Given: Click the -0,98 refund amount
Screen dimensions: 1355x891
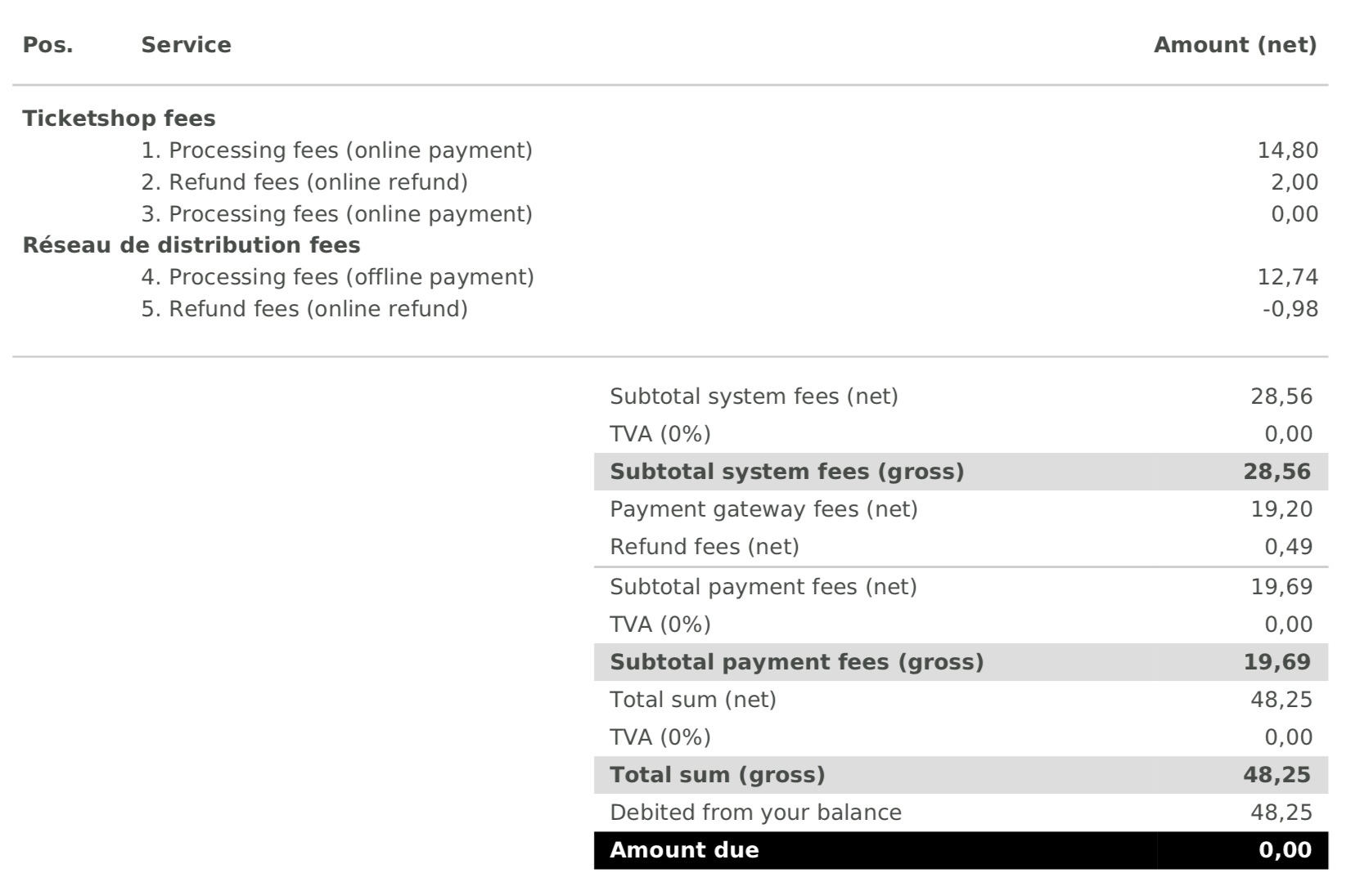Looking at the screenshot, I should pos(1290,309).
